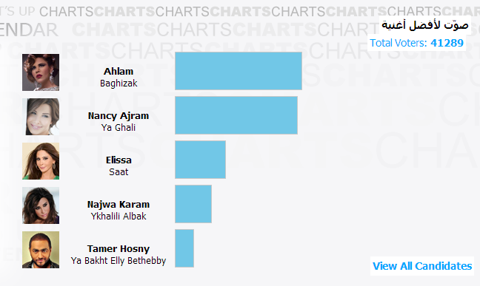Select the Tamer Hosny artist name
Image resolution: width=480 pixels, height=286 pixels.
(119, 249)
